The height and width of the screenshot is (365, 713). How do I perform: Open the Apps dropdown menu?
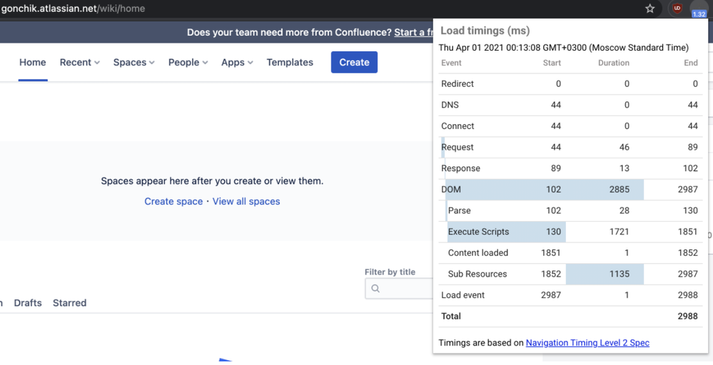(237, 62)
